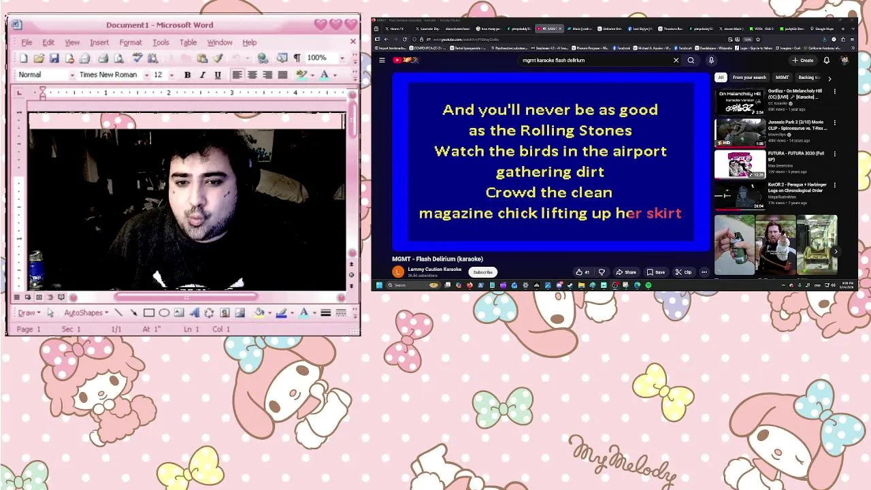Click the Insert Hyperlink globe icon

(263, 59)
